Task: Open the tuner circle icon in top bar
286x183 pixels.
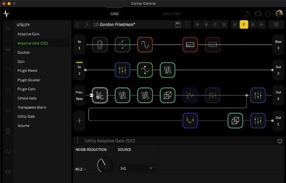Action: 258,14
